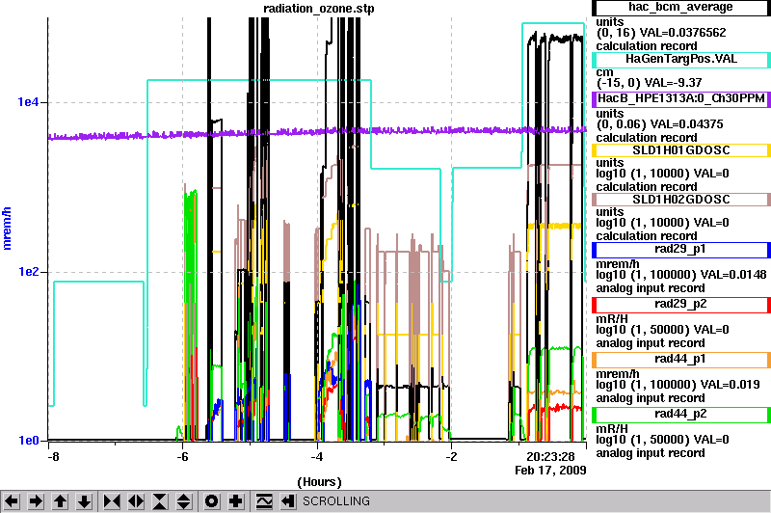This screenshot has height=513, width=771.
Task: Click the return-to-scrolling arrow icon
Action: [x=288, y=501]
